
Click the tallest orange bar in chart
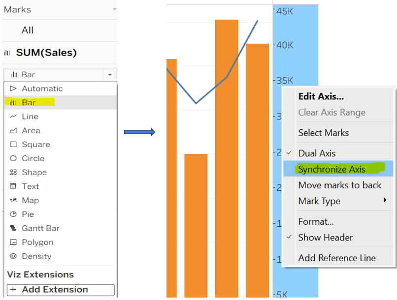(227, 157)
